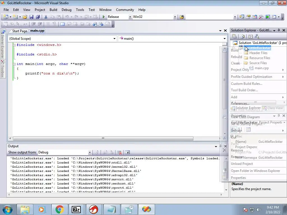Open the Show output from Debug dropdown
This screenshot has height=215, width=287.
[90, 152]
